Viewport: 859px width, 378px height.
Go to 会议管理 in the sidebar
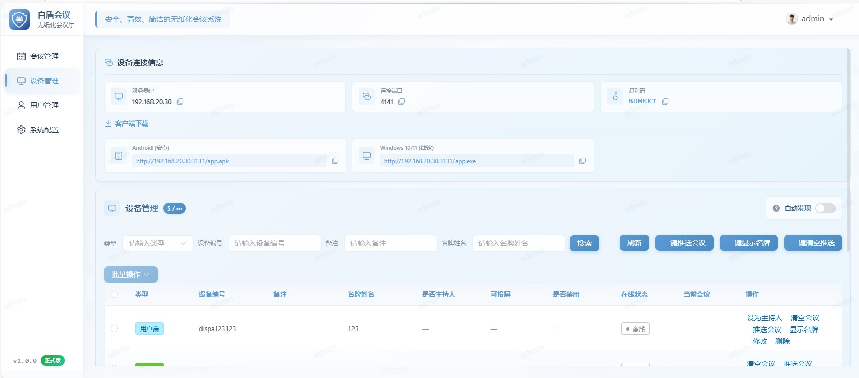click(x=44, y=56)
